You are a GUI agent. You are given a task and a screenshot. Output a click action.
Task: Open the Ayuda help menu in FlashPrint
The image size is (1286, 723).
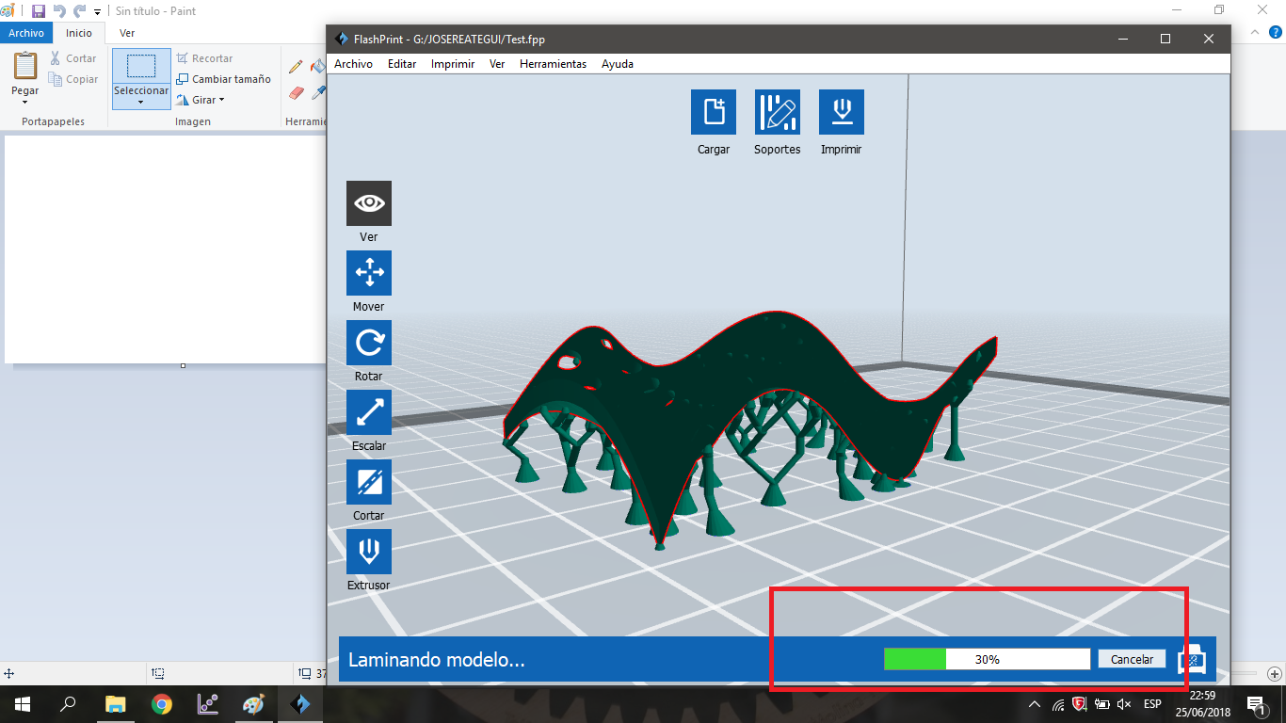coord(618,64)
